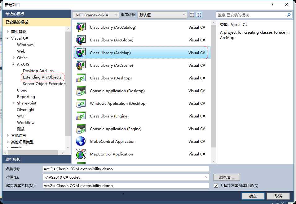This screenshot has height=204, width=296.
Task: Collapse the ArcGIS tree node
Action: [x=14, y=64]
